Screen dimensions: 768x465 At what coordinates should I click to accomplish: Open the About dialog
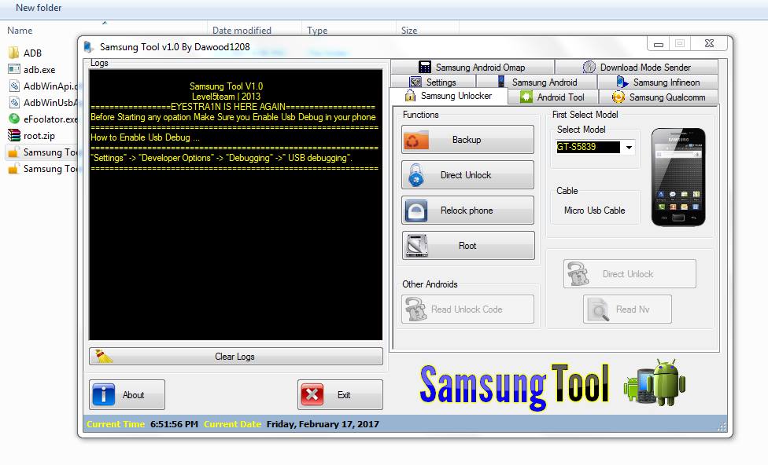(x=127, y=394)
